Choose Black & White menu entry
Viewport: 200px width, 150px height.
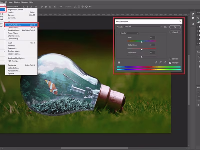(21, 30)
